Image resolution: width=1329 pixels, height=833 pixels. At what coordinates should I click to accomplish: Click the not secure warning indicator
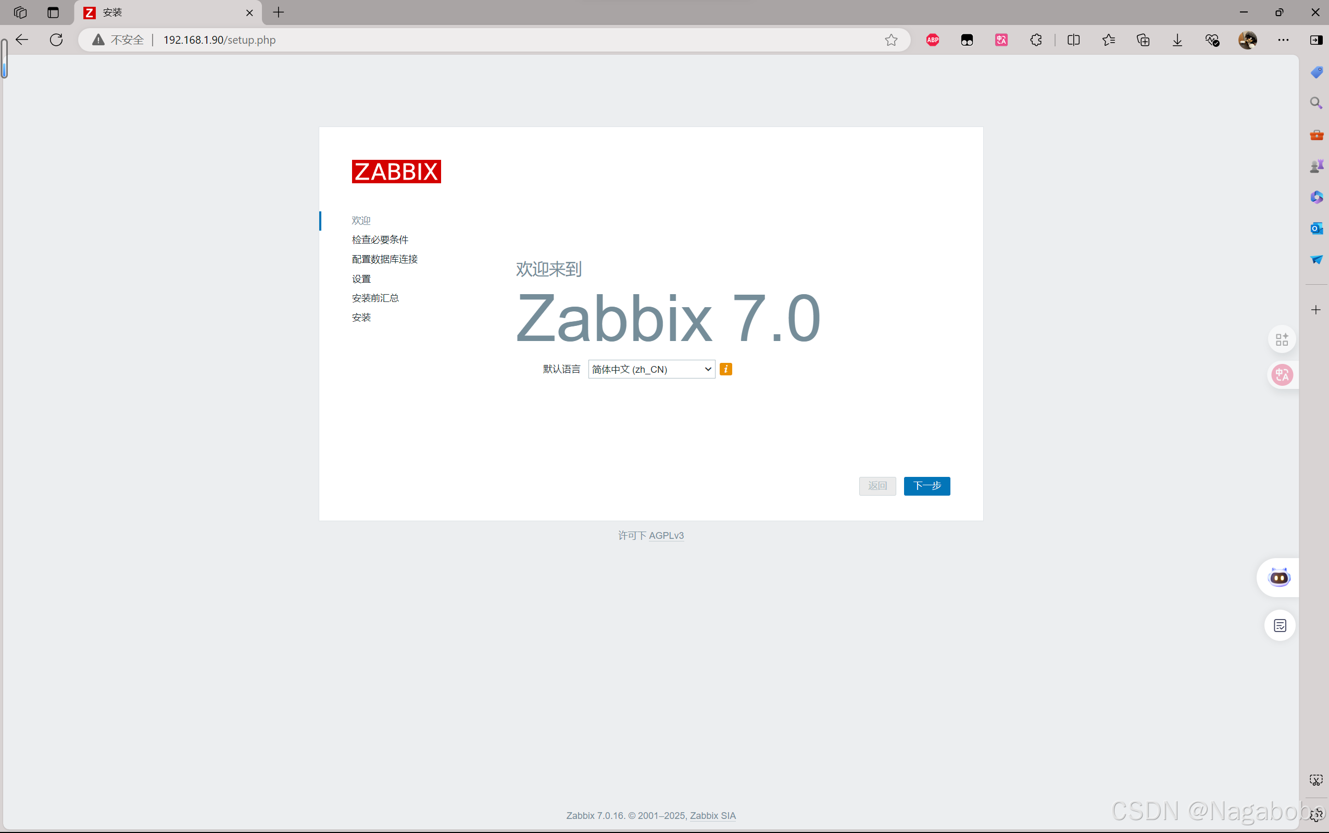click(118, 40)
